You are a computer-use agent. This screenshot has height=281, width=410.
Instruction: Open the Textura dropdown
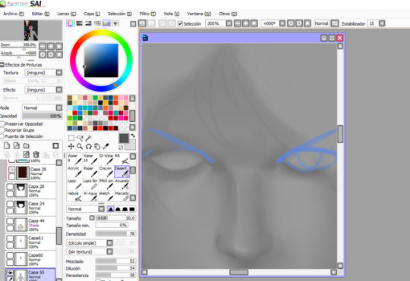pyautogui.click(x=43, y=73)
